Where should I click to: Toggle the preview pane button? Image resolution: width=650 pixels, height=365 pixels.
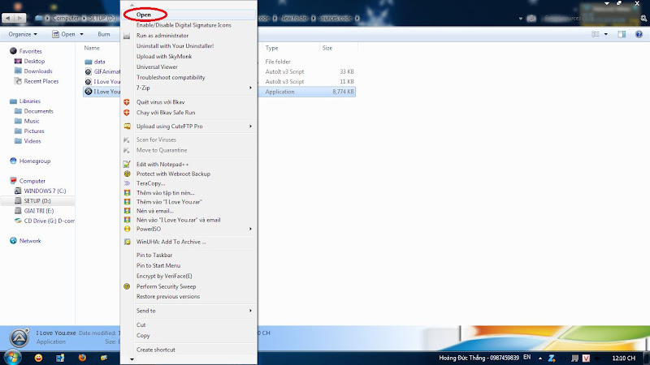(622, 35)
